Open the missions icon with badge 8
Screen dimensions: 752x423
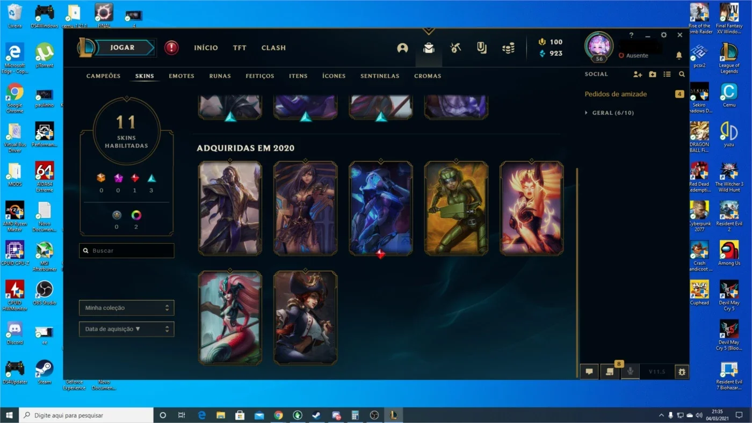pyautogui.click(x=610, y=371)
